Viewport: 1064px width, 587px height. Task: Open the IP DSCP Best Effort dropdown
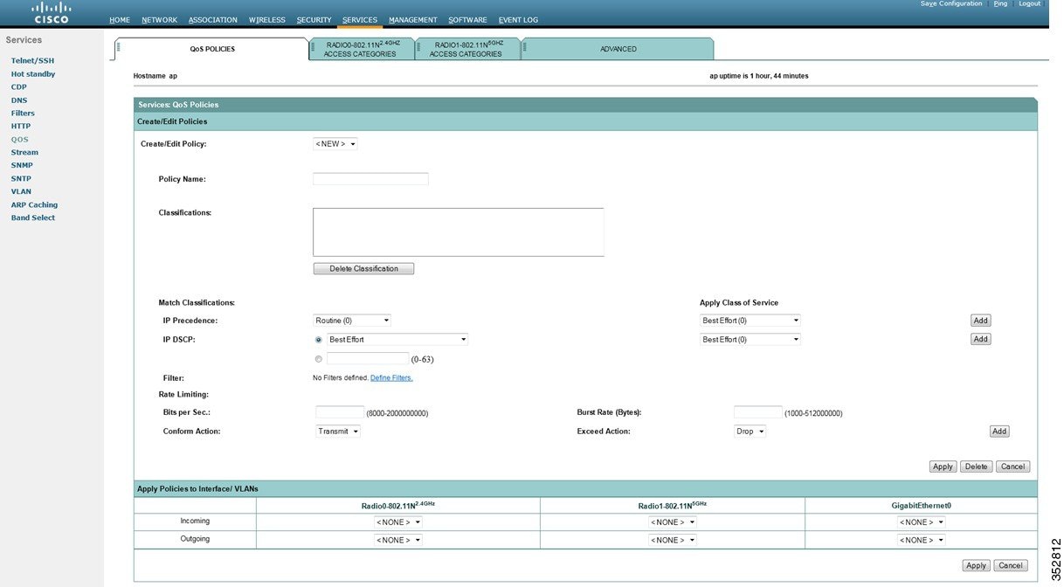coord(397,340)
